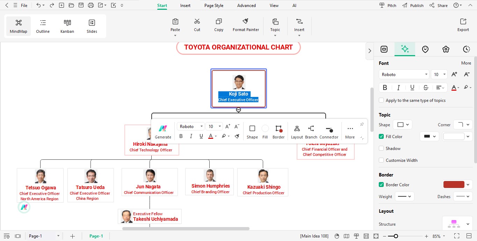The image size is (477, 241).
Task: Open border Dashes dropdown
Action: click(463, 196)
